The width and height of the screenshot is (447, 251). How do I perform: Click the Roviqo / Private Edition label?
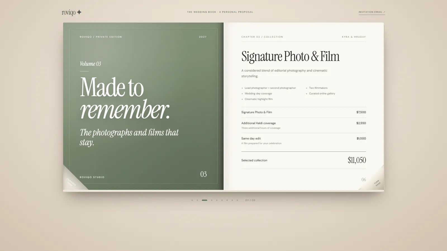click(x=101, y=37)
